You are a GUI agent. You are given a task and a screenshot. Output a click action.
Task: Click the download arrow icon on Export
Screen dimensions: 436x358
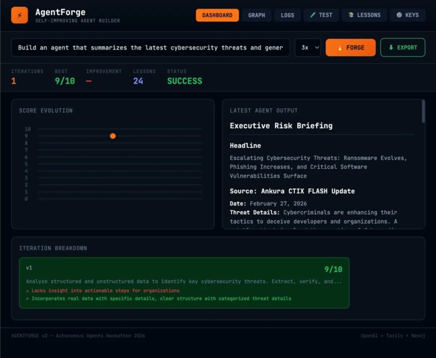(391, 47)
